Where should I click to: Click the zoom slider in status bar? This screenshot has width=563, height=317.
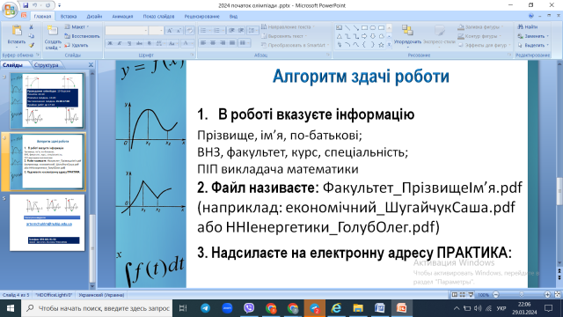(x=522, y=295)
